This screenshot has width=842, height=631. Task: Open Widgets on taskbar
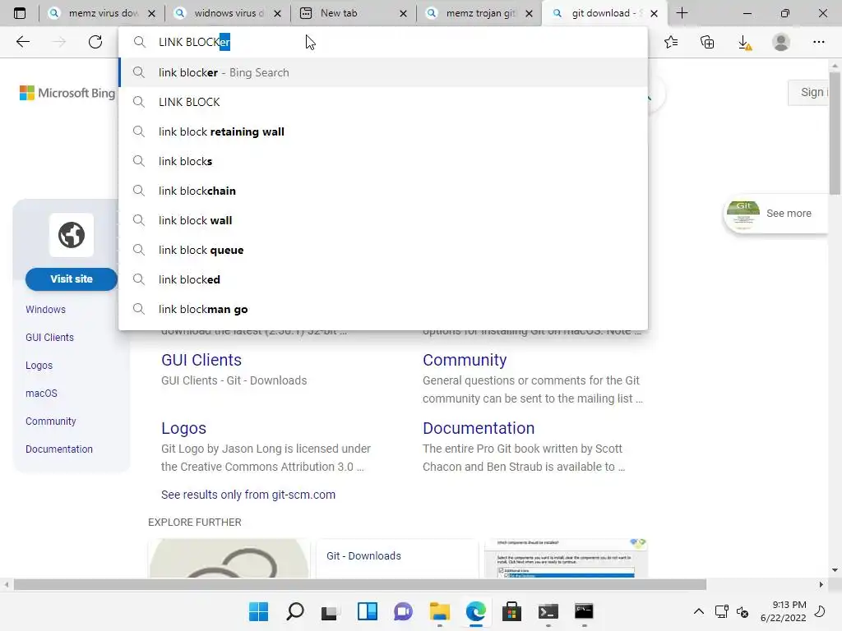[x=368, y=611]
